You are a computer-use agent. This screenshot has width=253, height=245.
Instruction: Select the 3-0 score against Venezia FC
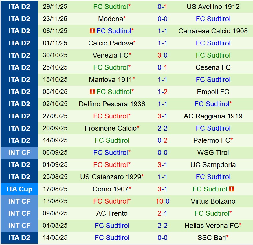pyautogui.click(x=162, y=55)
